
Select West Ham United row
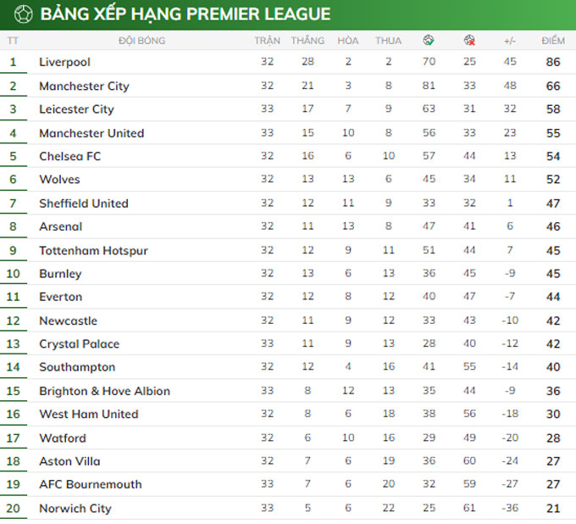88,414
